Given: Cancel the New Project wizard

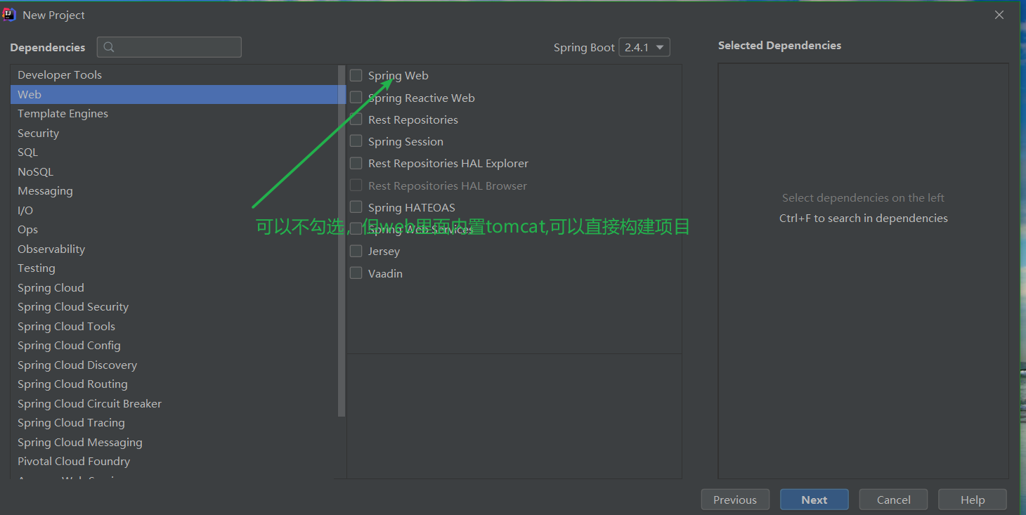Looking at the screenshot, I should point(894,500).
